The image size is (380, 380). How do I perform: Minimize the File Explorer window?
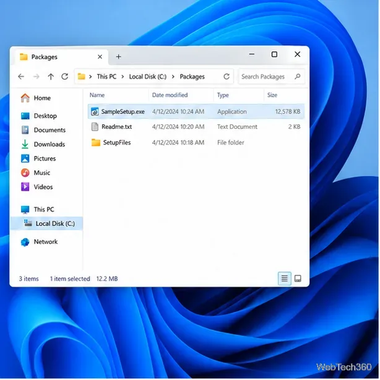pos(252,54)
